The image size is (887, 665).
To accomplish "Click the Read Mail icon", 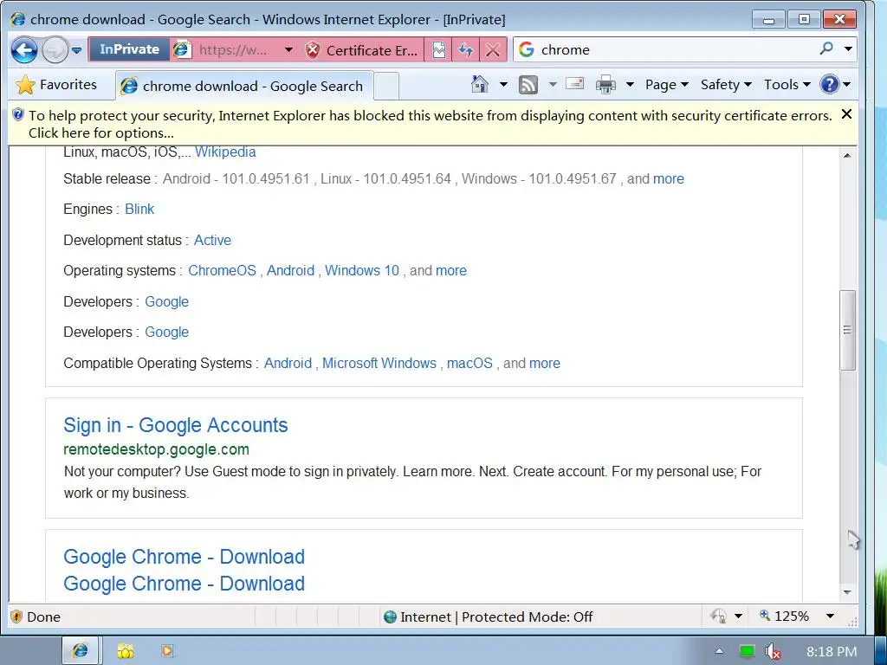I will point(575,84).
